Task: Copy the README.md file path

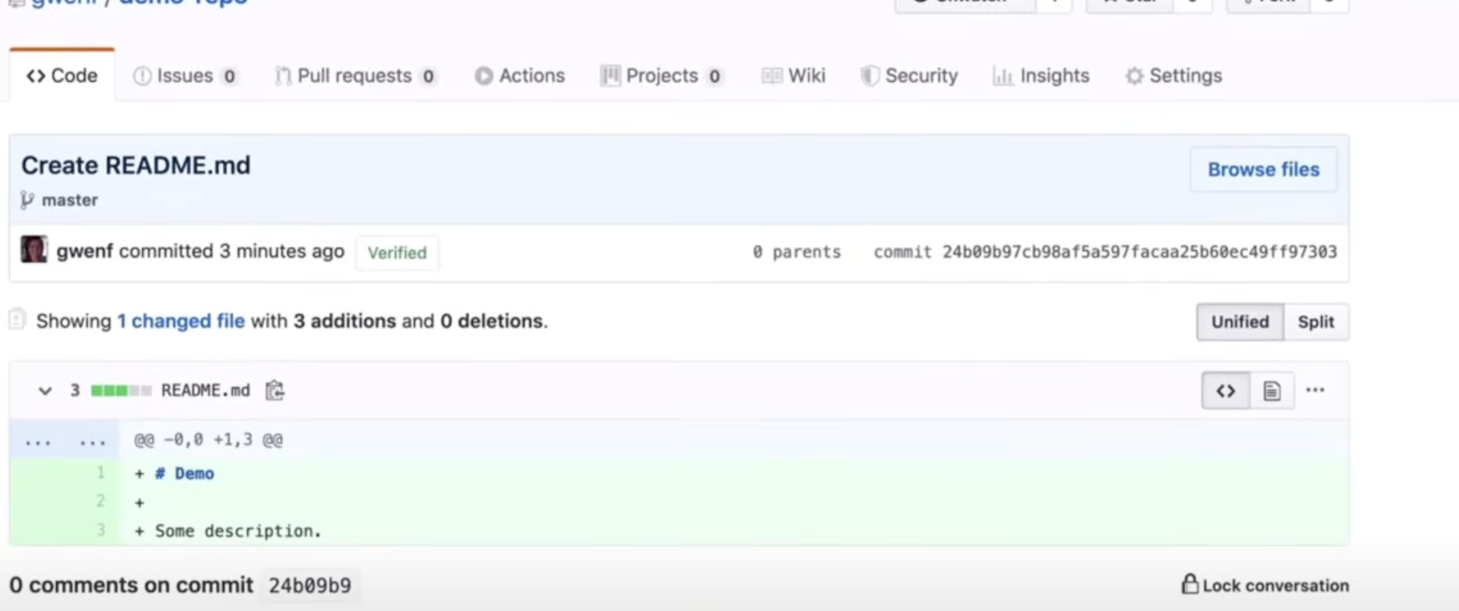Action: pyautogui.click(x=274, y=390)
